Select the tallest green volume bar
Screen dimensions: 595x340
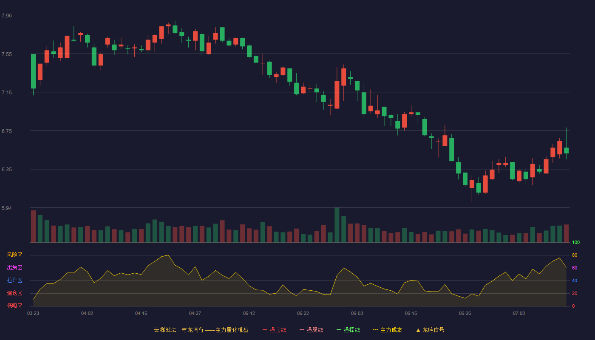click(x=337, y=225)
